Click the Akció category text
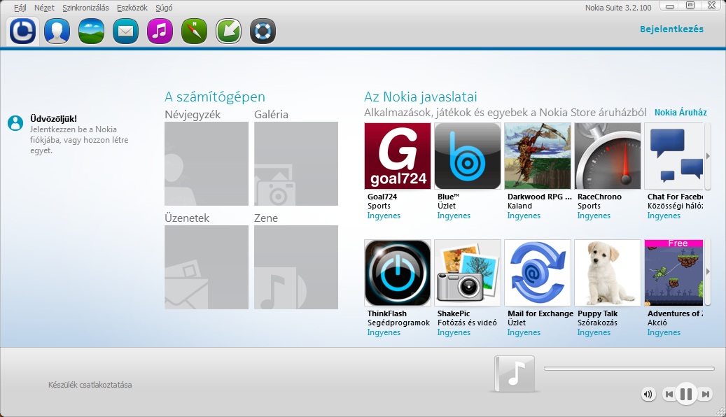 657,323
